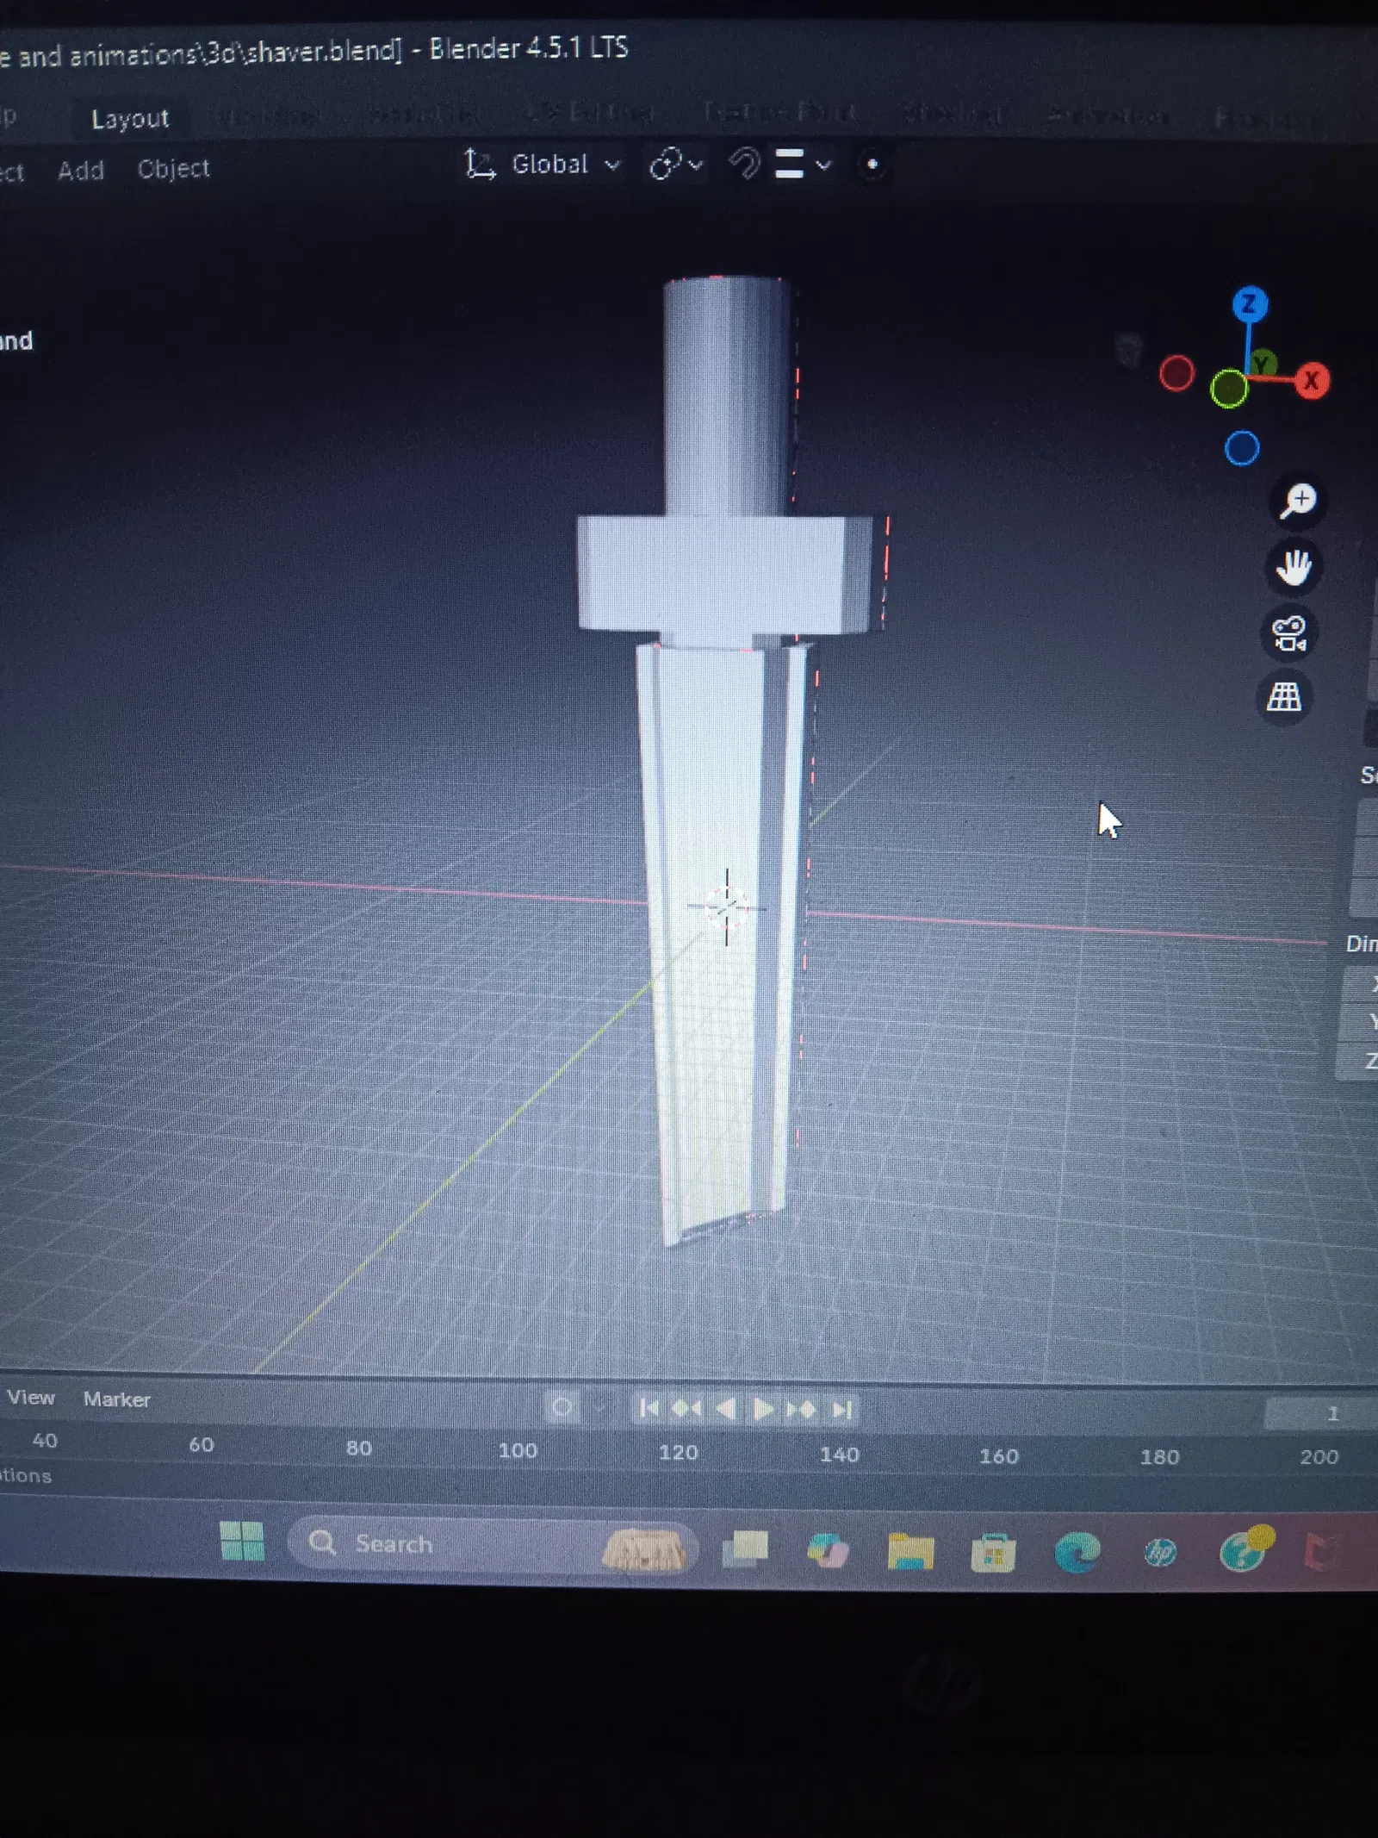Open Copilot from the taskbar

pyautogui.click(x=828, y=1551)
